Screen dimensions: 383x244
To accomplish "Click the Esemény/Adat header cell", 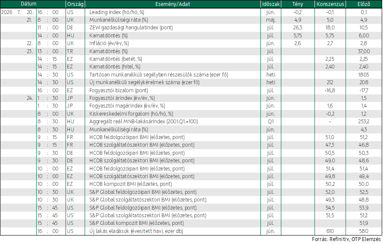I will [173, 4].
